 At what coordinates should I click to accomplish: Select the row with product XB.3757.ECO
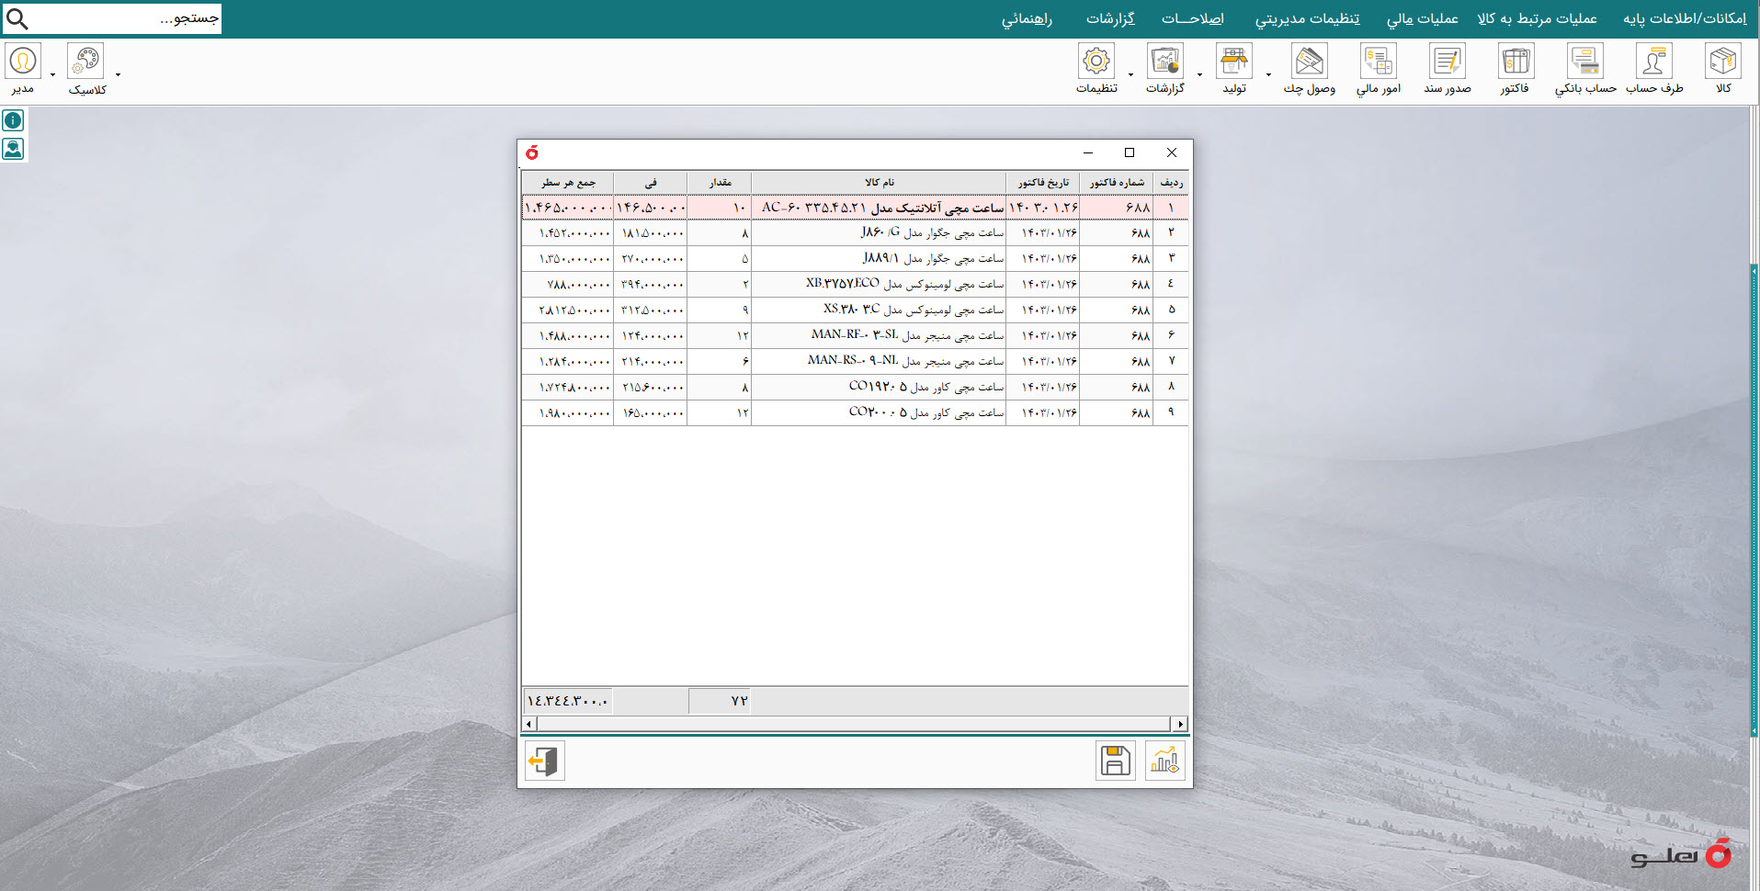point(856,285)
